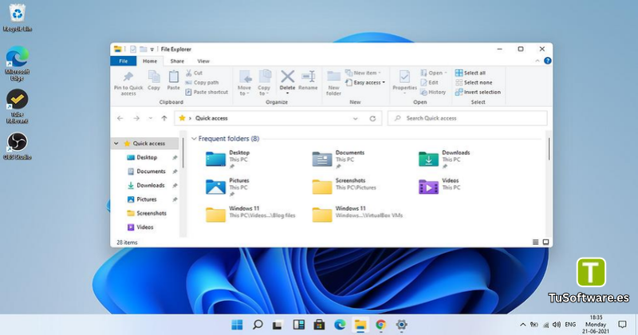The height and width of the screenshot is (335, 638).
Task: Click the Up one level arrow
Action: (164, 119)
